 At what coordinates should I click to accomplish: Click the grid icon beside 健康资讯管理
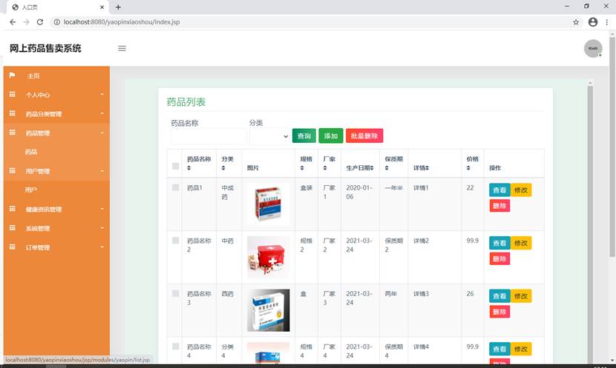12,209
